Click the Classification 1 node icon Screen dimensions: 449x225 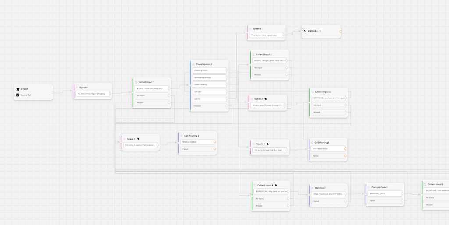193,64
